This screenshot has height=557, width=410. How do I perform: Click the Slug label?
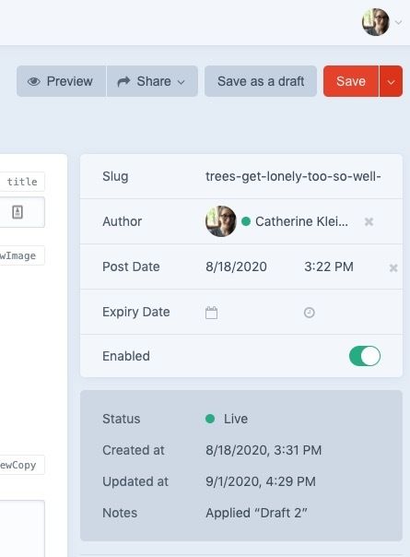115,176
